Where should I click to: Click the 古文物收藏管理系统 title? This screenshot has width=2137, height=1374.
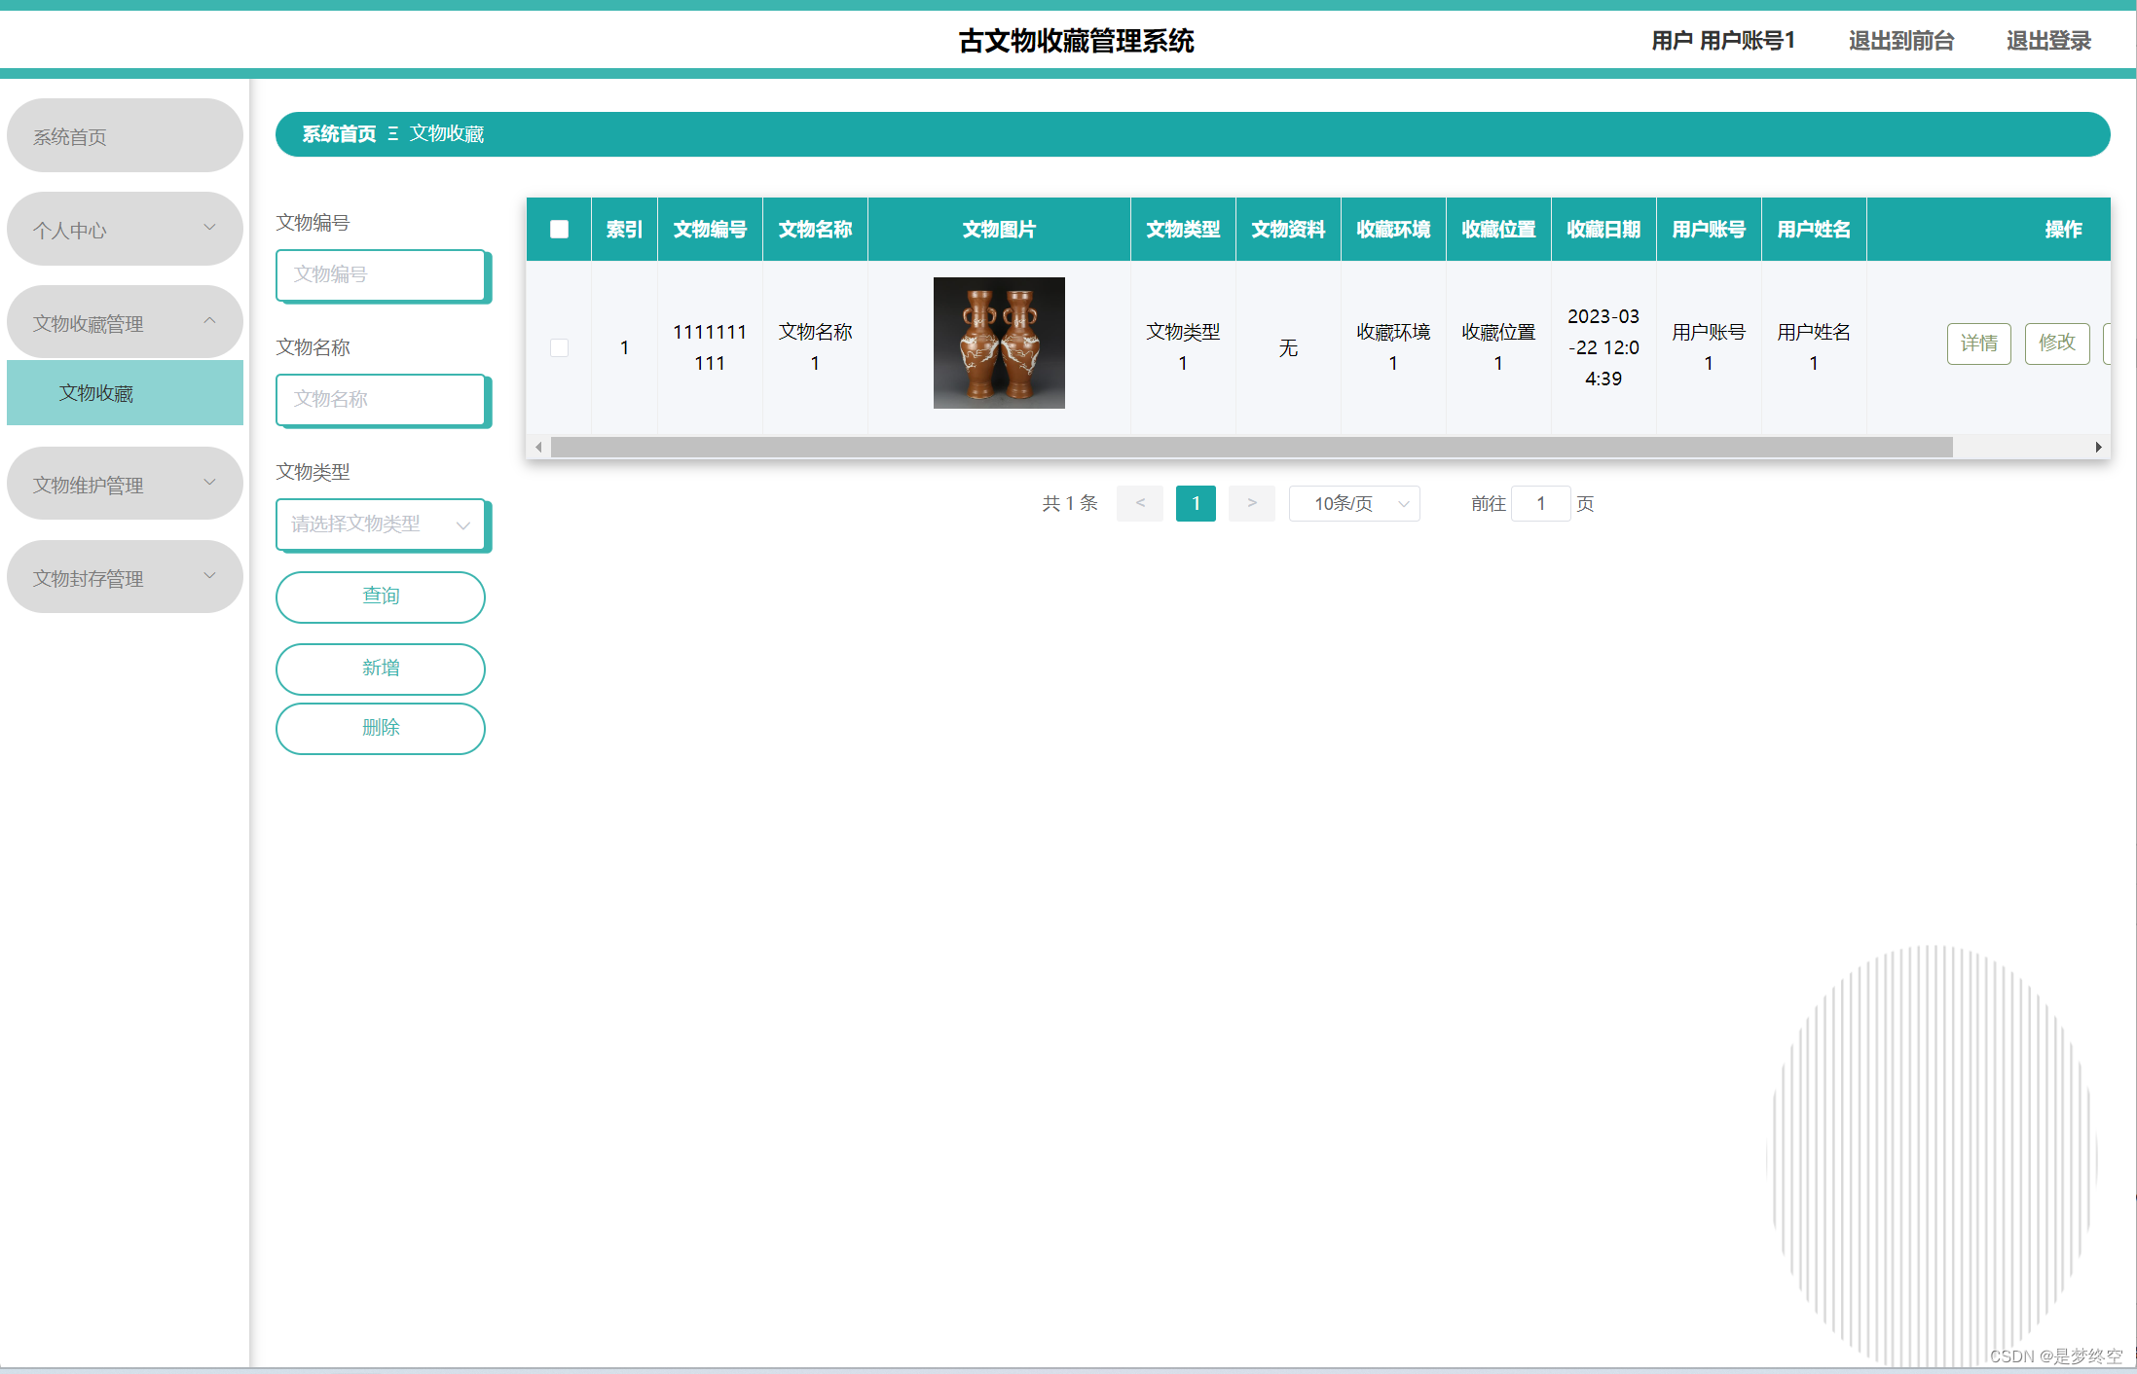1076,41
